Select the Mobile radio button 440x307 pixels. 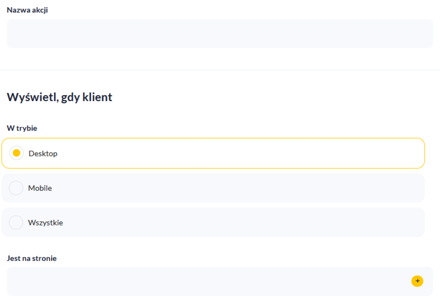tap(16, 188)
